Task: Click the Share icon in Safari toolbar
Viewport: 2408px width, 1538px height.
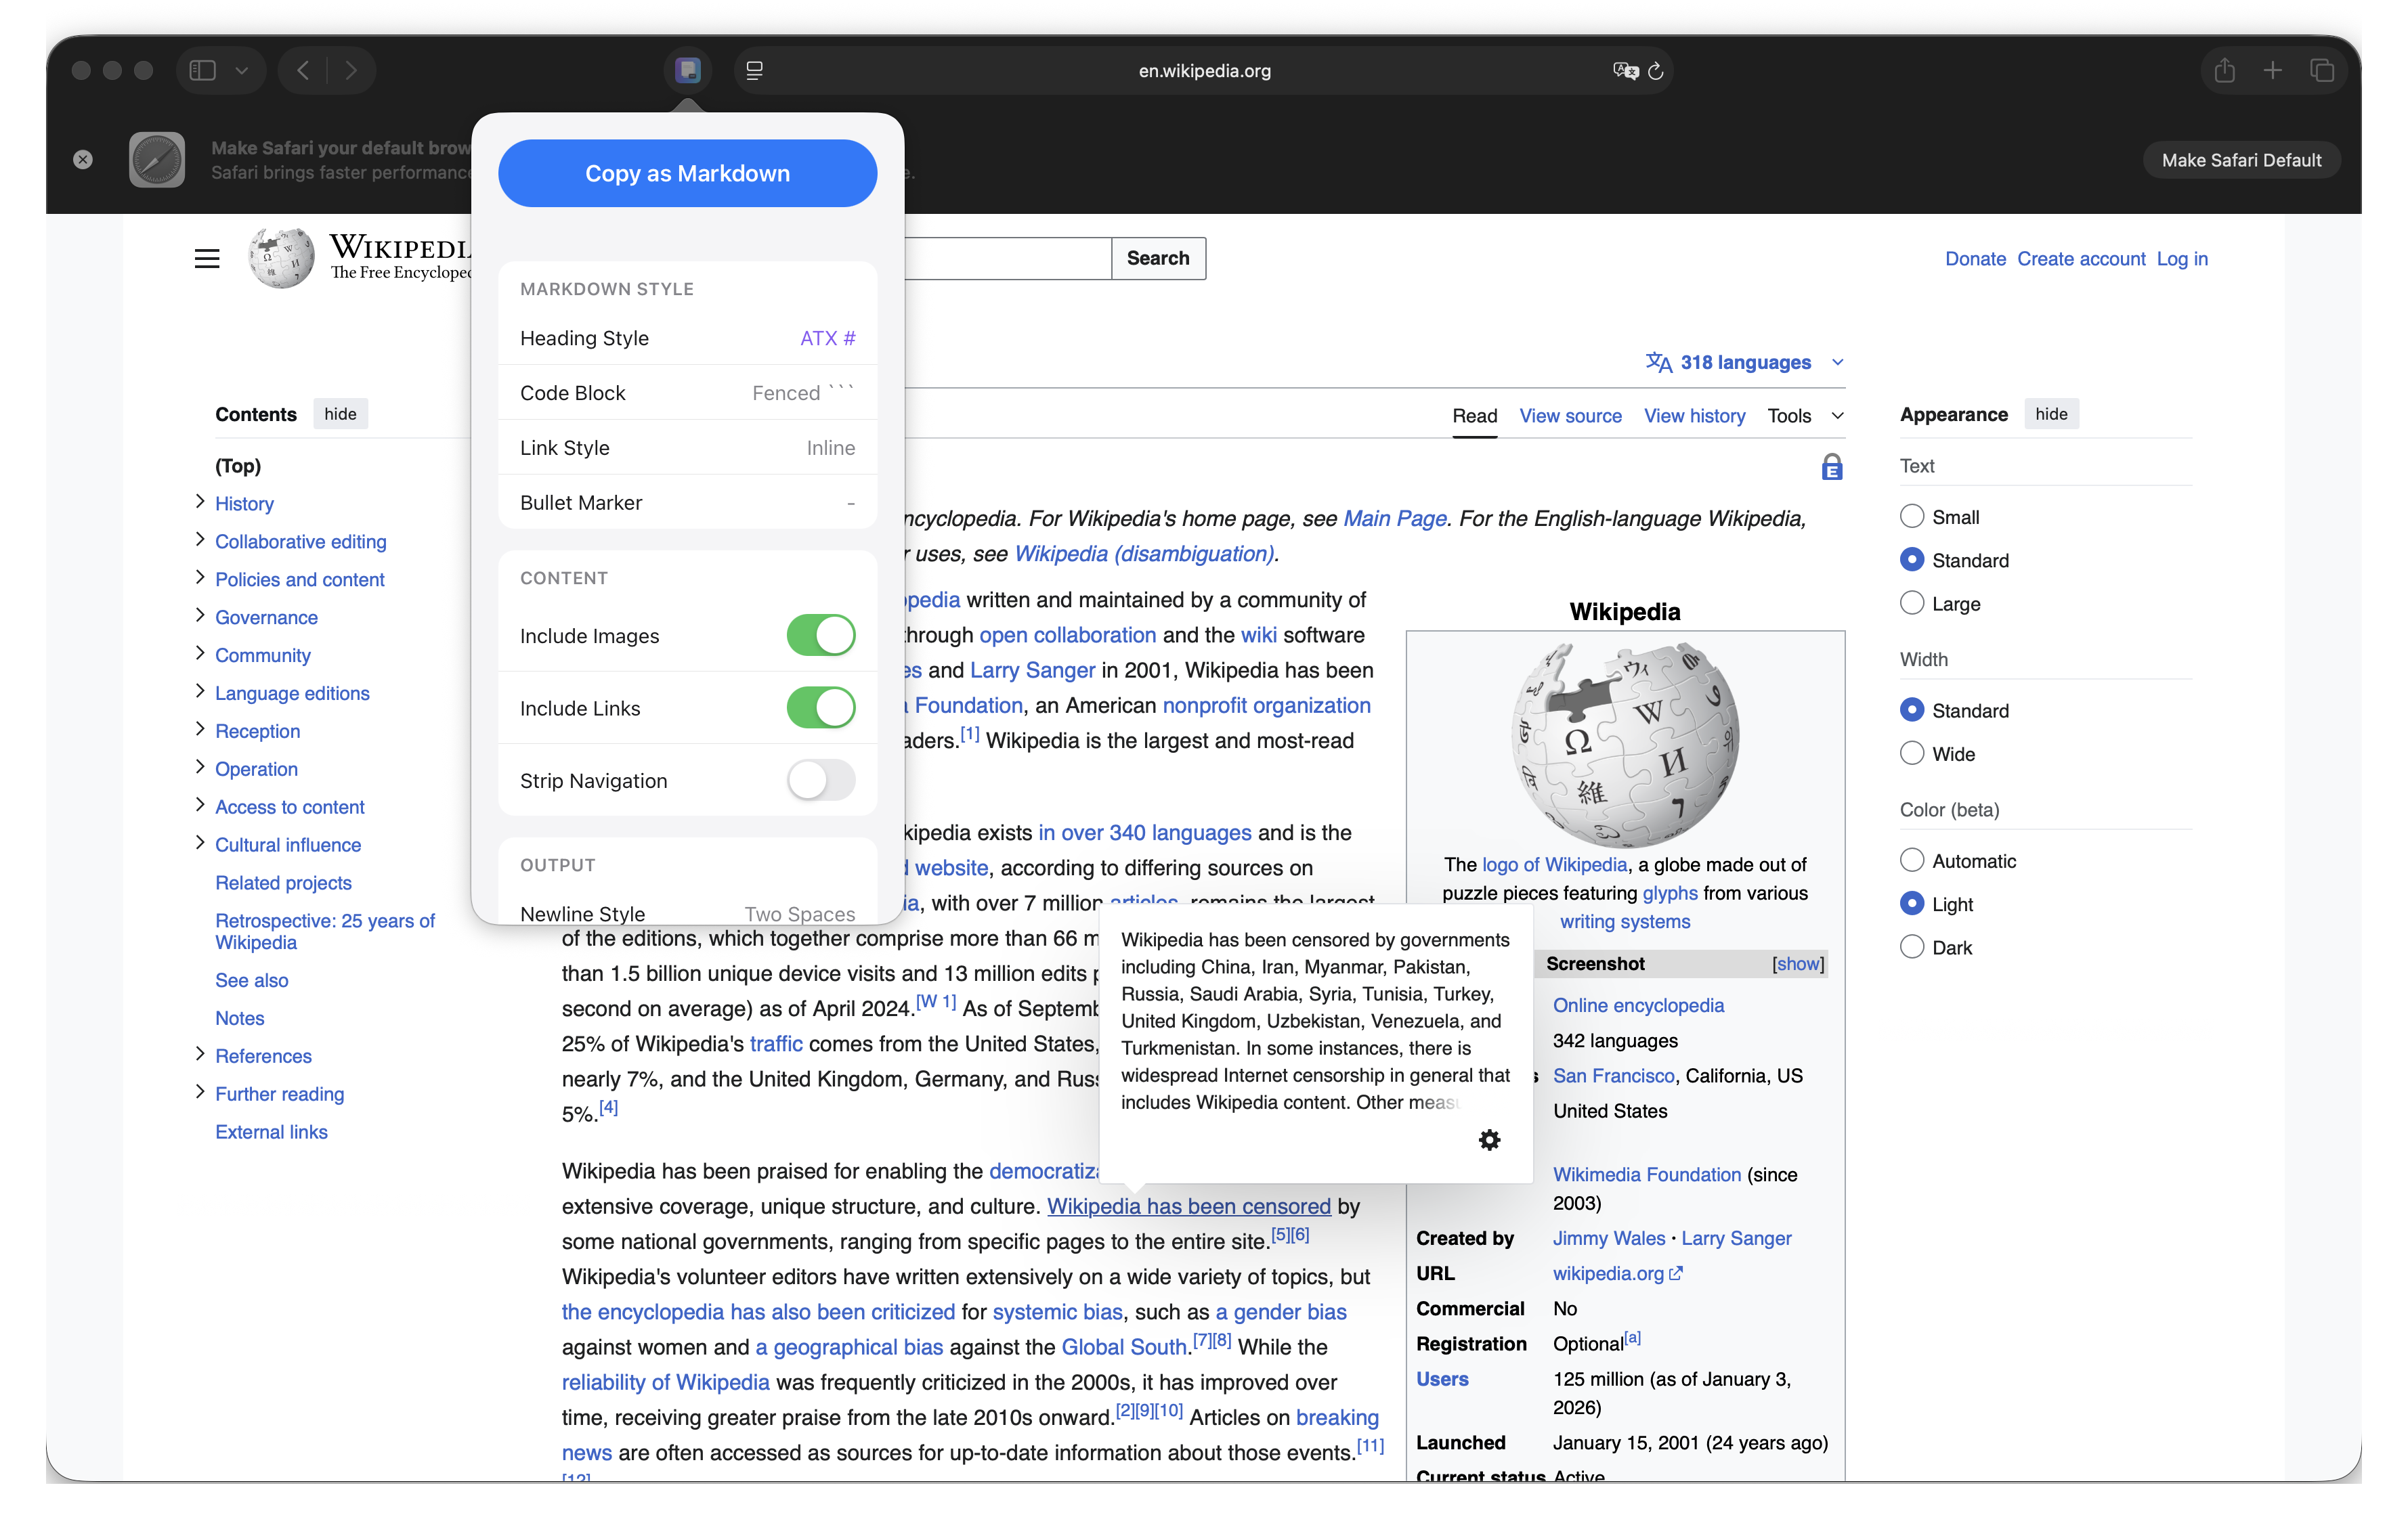Action: point(2224,70)
